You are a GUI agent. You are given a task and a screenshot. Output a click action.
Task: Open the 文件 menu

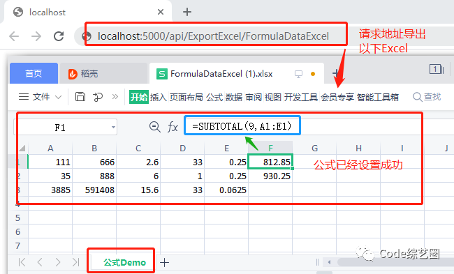[41, 96]
